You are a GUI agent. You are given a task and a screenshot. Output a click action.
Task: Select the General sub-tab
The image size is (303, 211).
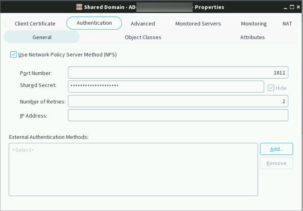click(x=42, y=37)
